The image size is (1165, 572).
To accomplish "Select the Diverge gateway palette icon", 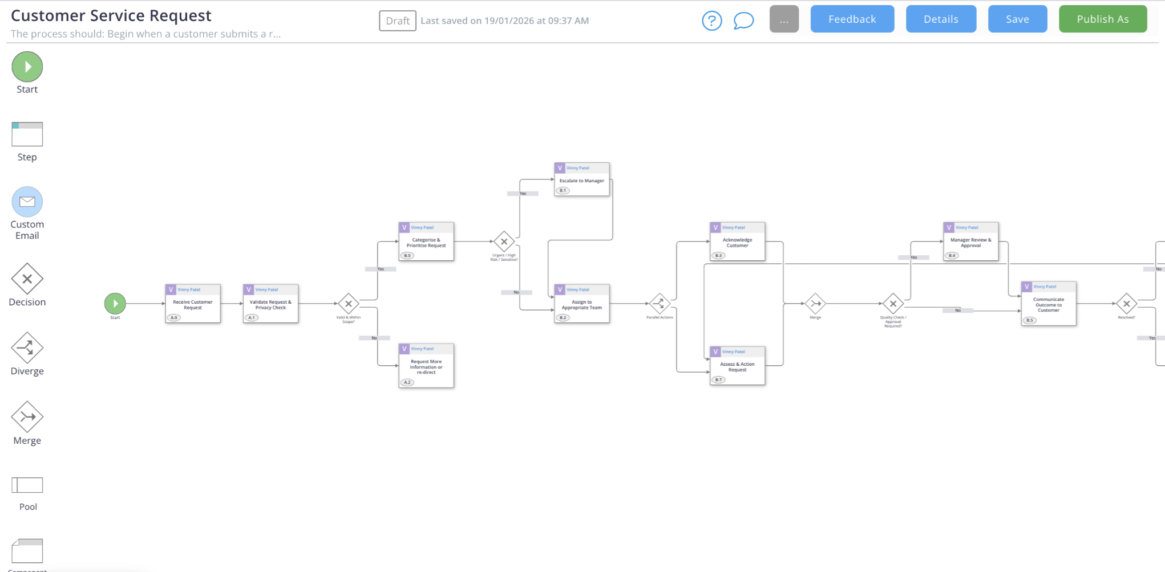I will pos(27,348).
